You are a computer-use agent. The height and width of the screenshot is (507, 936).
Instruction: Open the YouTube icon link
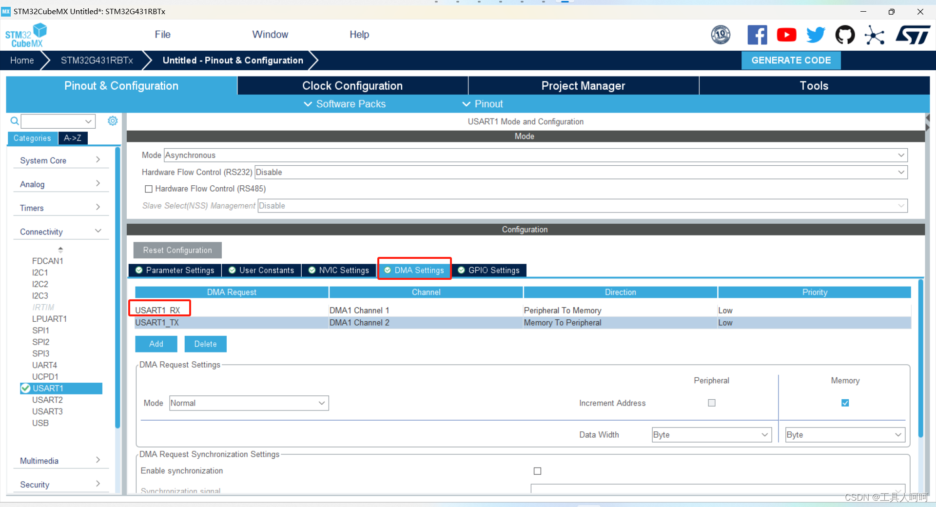point(786,35)
